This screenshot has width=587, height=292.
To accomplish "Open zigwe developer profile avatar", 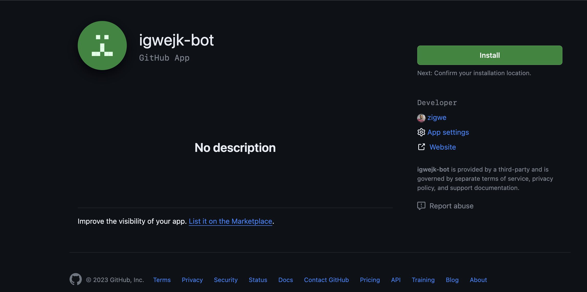I will point(421,118).
